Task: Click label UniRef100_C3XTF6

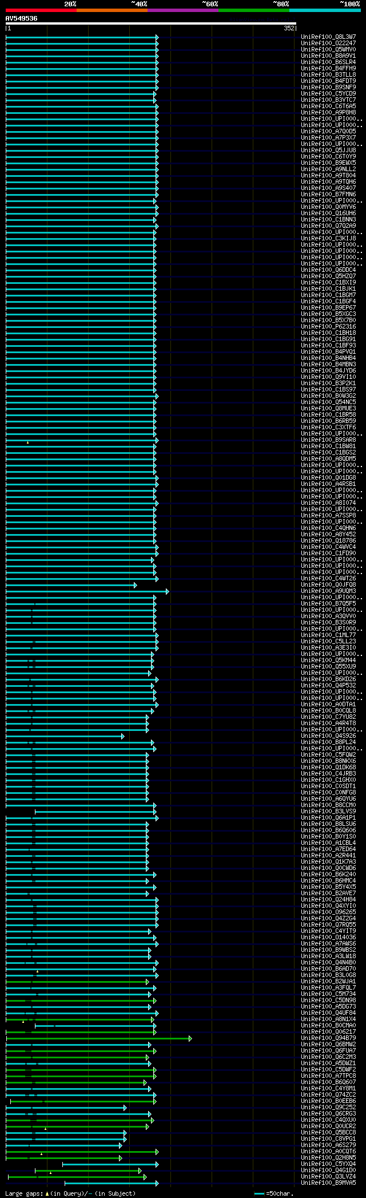Action: click(328, 427)
